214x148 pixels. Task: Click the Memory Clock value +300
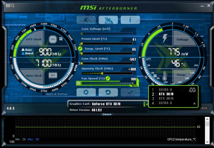[132, 69]
